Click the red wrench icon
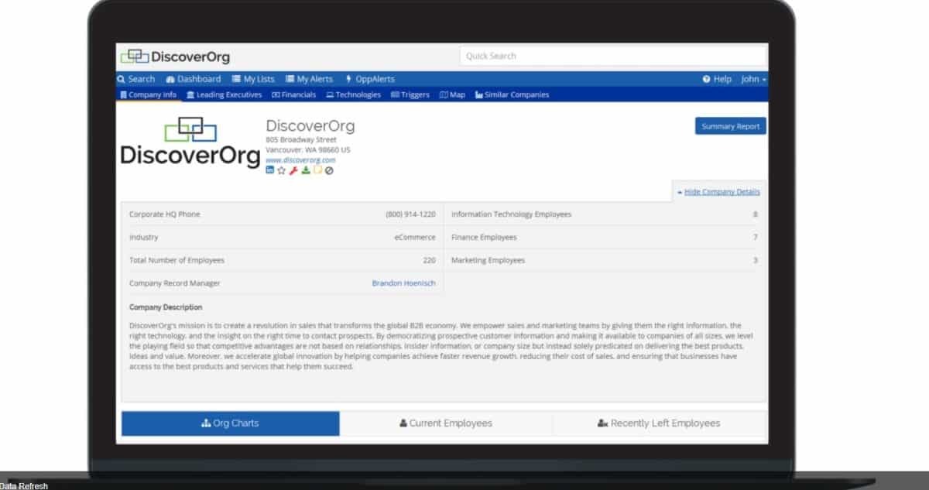Image resolution: width=929 pixels, height=490 pixels. click(293, 170)
